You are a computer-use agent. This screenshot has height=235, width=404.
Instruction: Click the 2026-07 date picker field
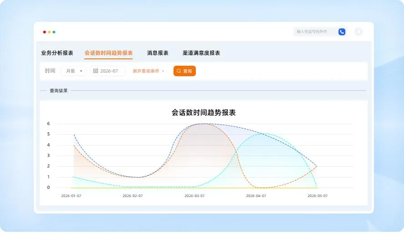(x=107, y=71)
